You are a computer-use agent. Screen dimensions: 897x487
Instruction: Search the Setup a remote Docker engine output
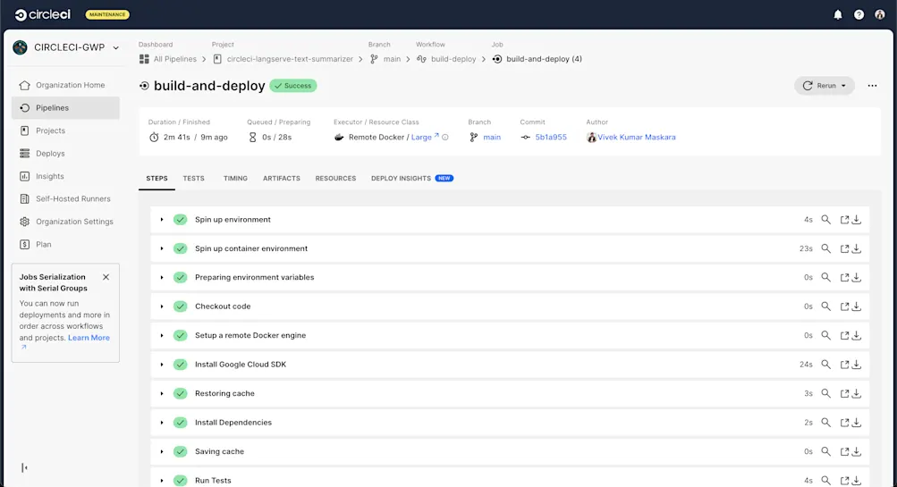coord(825,335)
